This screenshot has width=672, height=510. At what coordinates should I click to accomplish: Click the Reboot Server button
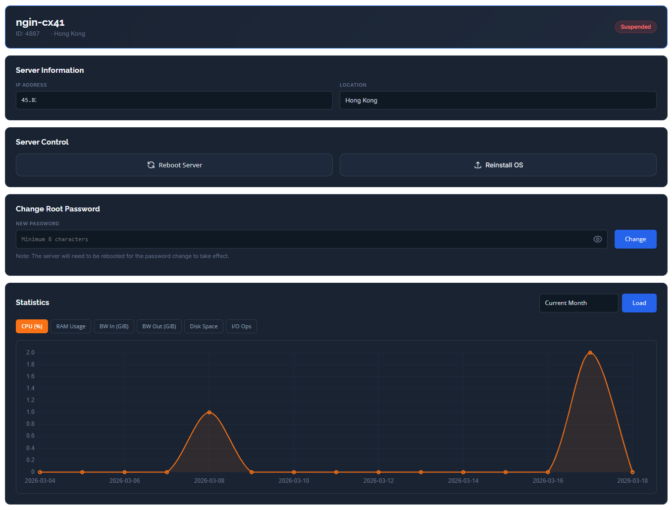pyautogui.click(x=174, y=165)
